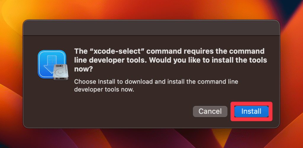Click "developer tools now." in the description

point(104,89)
